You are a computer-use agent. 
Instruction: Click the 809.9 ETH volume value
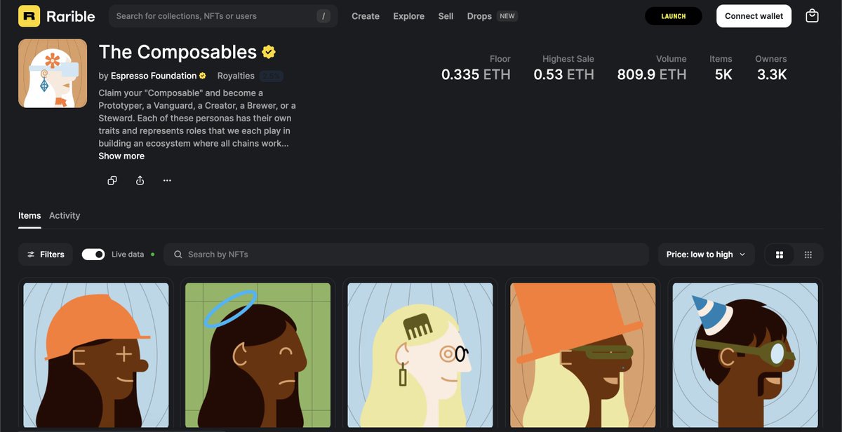point(652,74)
